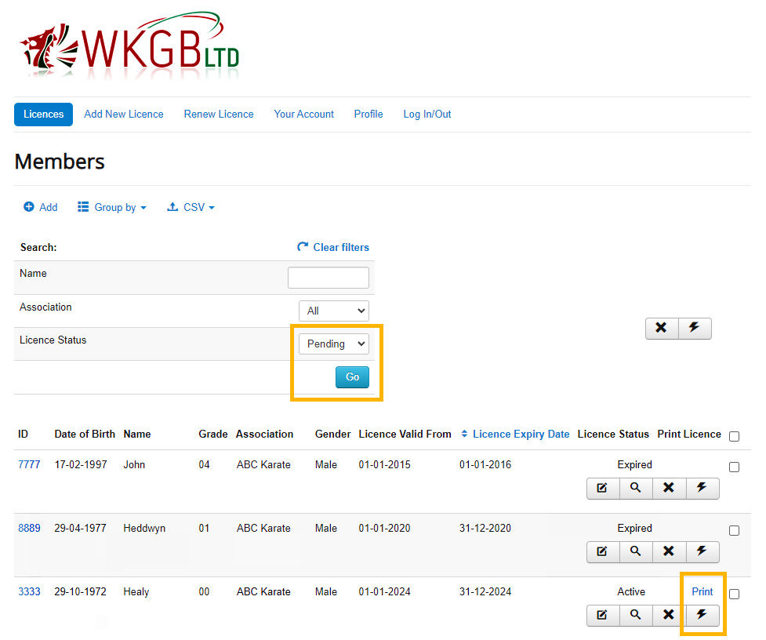Click the edit icon in John's row
This screenshot has height=640, width=766.
click(x=602, y=488)
